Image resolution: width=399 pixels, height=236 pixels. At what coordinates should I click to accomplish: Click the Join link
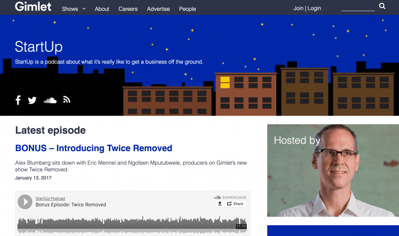pyautogui.click(x=298, y=8)
